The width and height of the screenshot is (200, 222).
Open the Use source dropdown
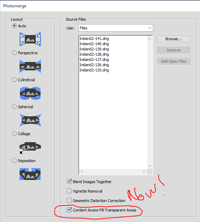click(x=116, y=28)
